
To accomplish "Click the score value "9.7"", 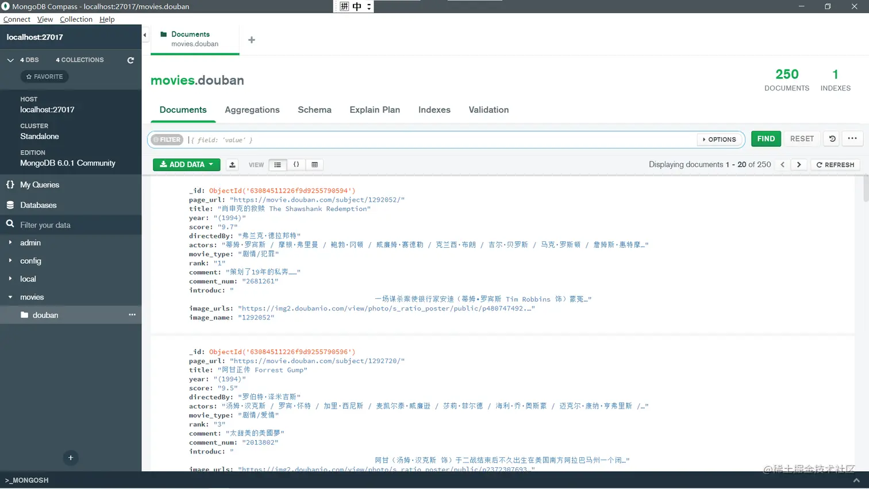I will [x=228, y=227].
